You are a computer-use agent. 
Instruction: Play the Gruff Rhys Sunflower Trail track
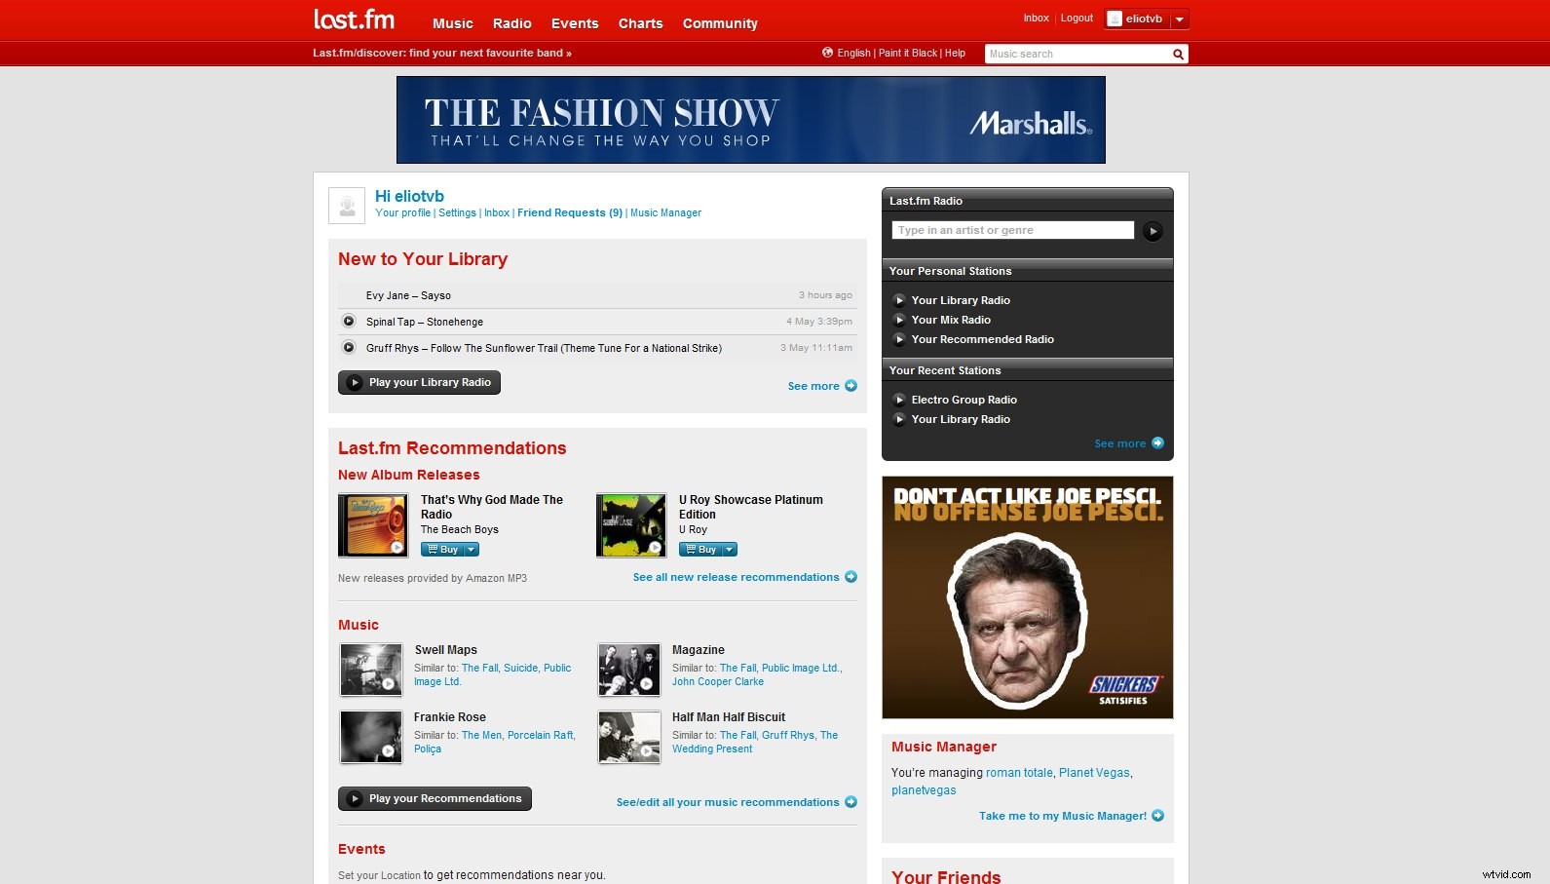tap(349, 347)
